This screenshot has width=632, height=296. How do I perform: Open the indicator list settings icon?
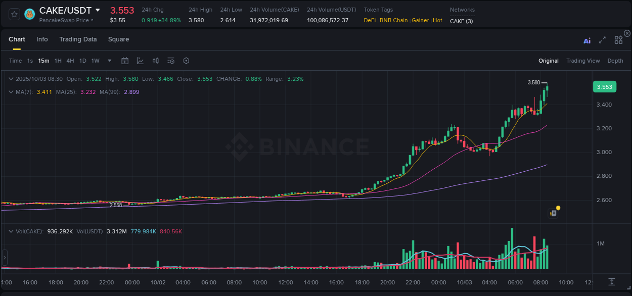[171, 61]
